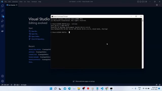
Task: Open the Windows Start menu
Action: [x=51, y=88]
